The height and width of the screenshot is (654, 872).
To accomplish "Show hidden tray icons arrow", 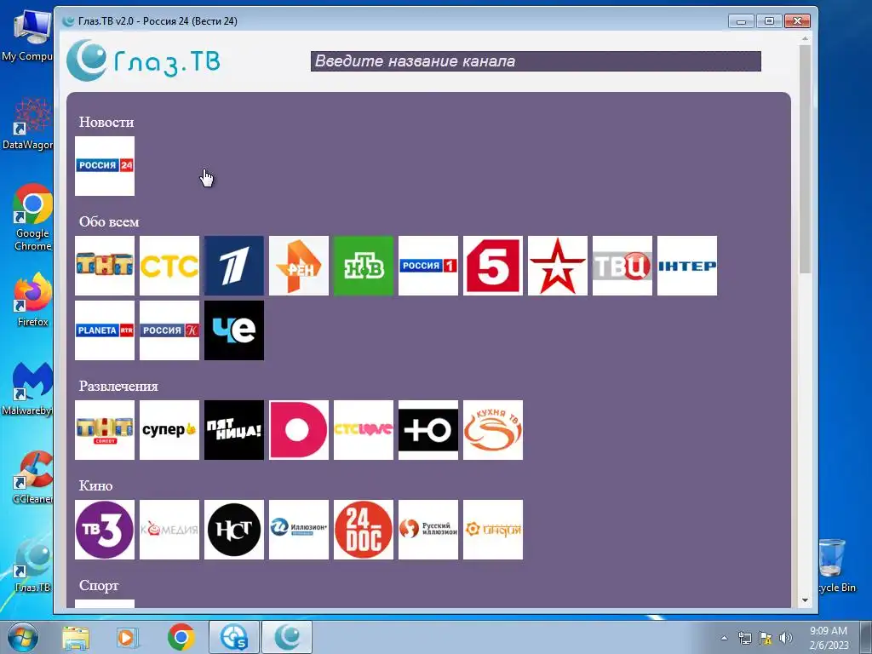I will coord(724,638).
